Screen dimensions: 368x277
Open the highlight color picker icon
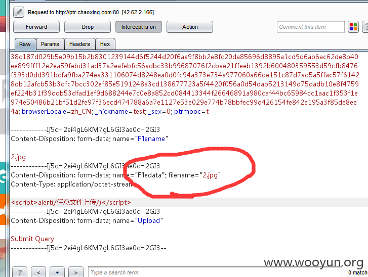(353, 27)
